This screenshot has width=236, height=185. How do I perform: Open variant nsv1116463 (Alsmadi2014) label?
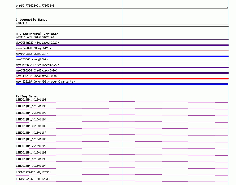[35, 37]
